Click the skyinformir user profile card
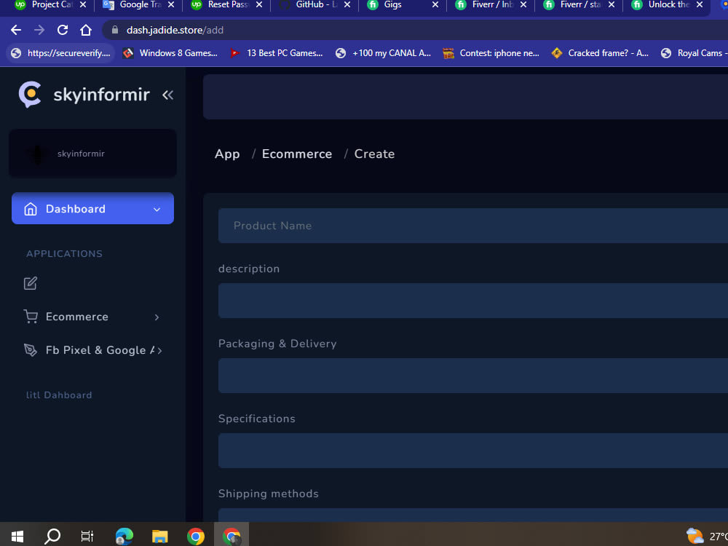728x546 pixels. pyautogui.click(x=93, y=154)
